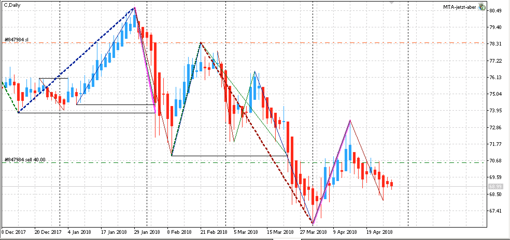Click the 70.68 price scale label
The width and height of the screenshot is (510, 240).
click(x=496, y=161)
